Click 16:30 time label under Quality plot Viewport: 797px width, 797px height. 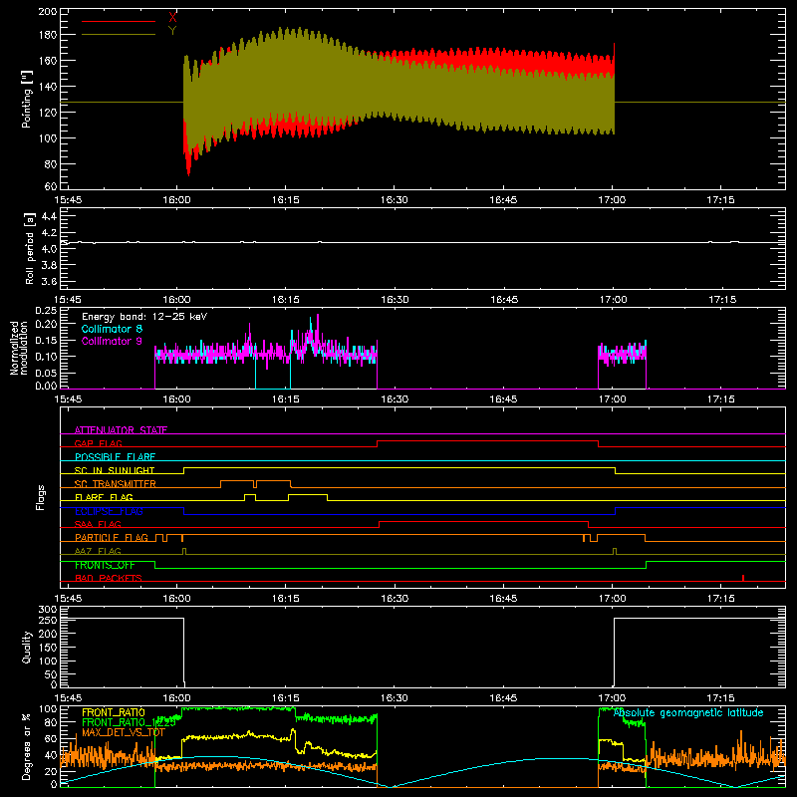point(395,698)
